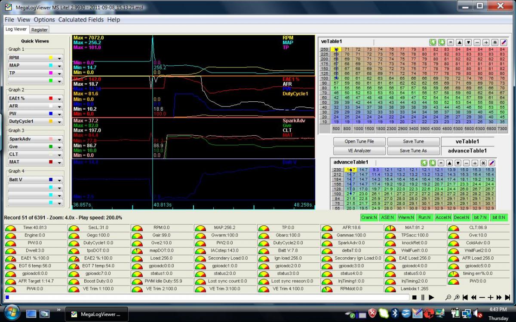Toggle the Crank:N status indicator
Viewport: 516px width, 322px height.
point(369,218)
